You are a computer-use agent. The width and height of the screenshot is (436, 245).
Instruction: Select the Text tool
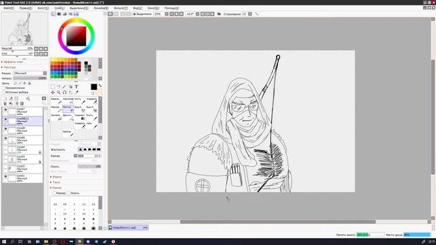[x=76, y=86]
